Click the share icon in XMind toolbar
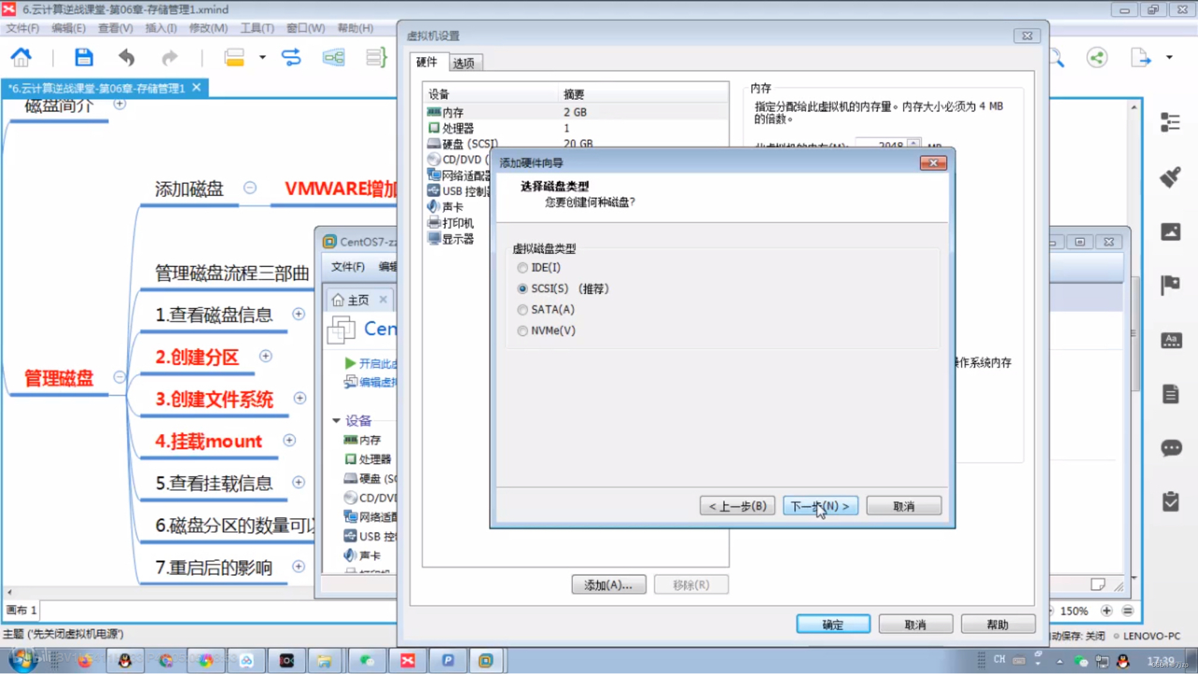 1097,58
